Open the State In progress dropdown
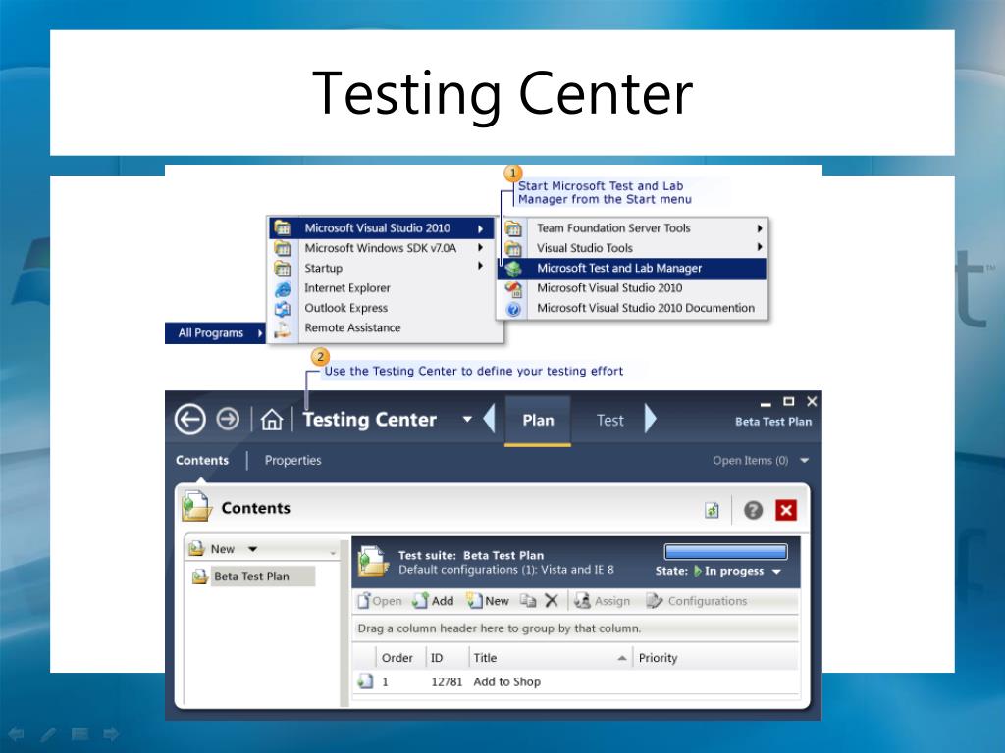The width and height of the screenshot is (1005, 753). pos(776,572)
